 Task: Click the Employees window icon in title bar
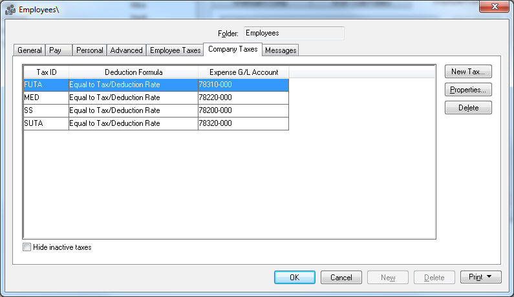[x=11, y=10]
